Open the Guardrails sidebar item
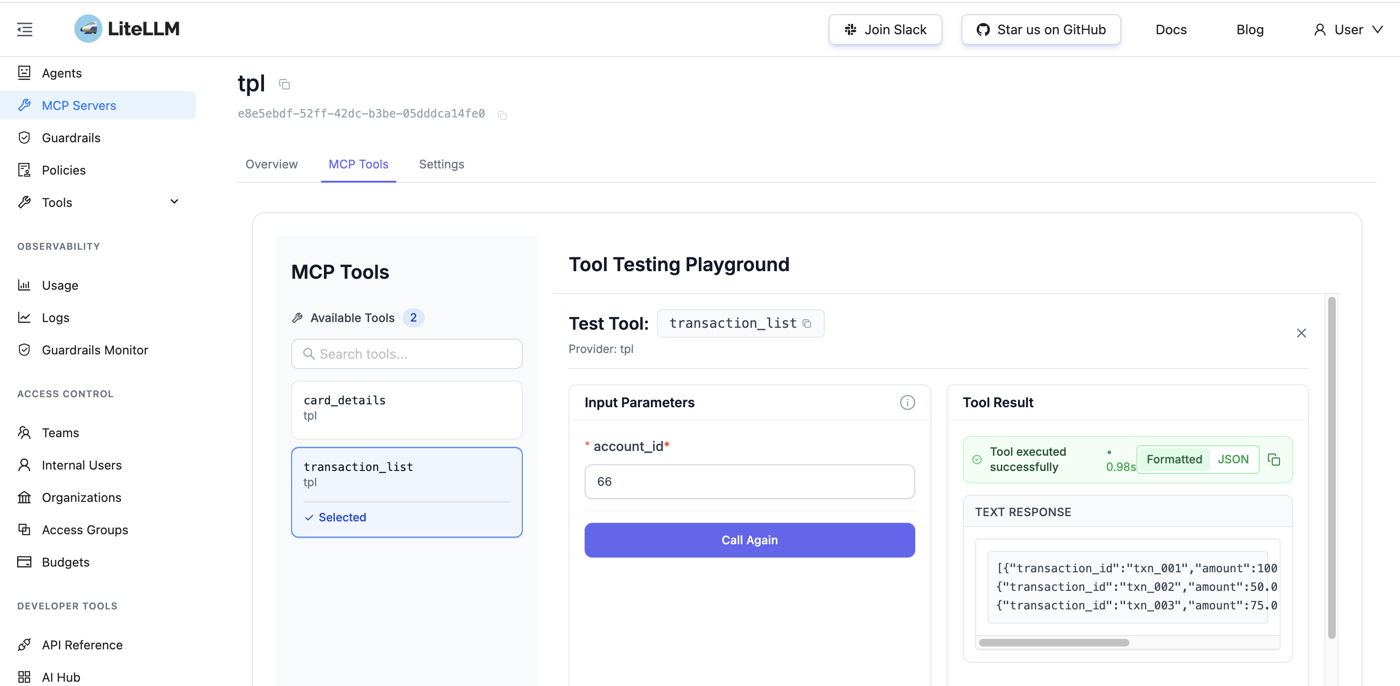 coord(98,137)
